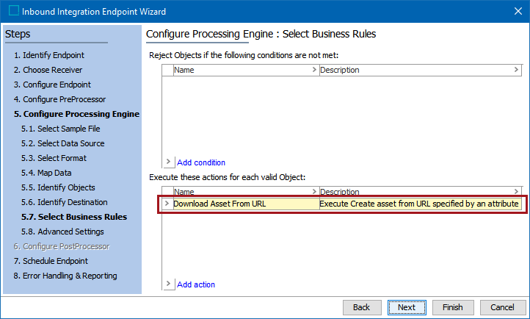
Task: Expand arrow beside Add condition link
Action: [168, 162]
